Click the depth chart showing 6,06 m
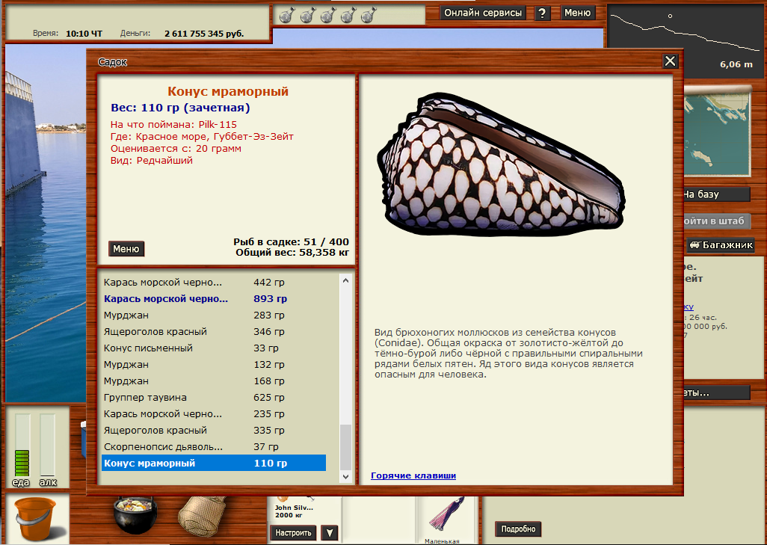Image resolution: width=767 pixels, height=545 pixels. [686, 42]
